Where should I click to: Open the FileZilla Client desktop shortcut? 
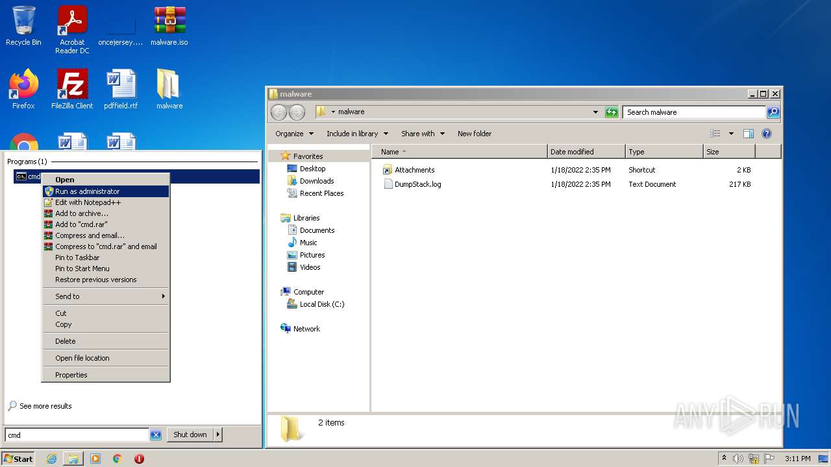tap(72, 90)
